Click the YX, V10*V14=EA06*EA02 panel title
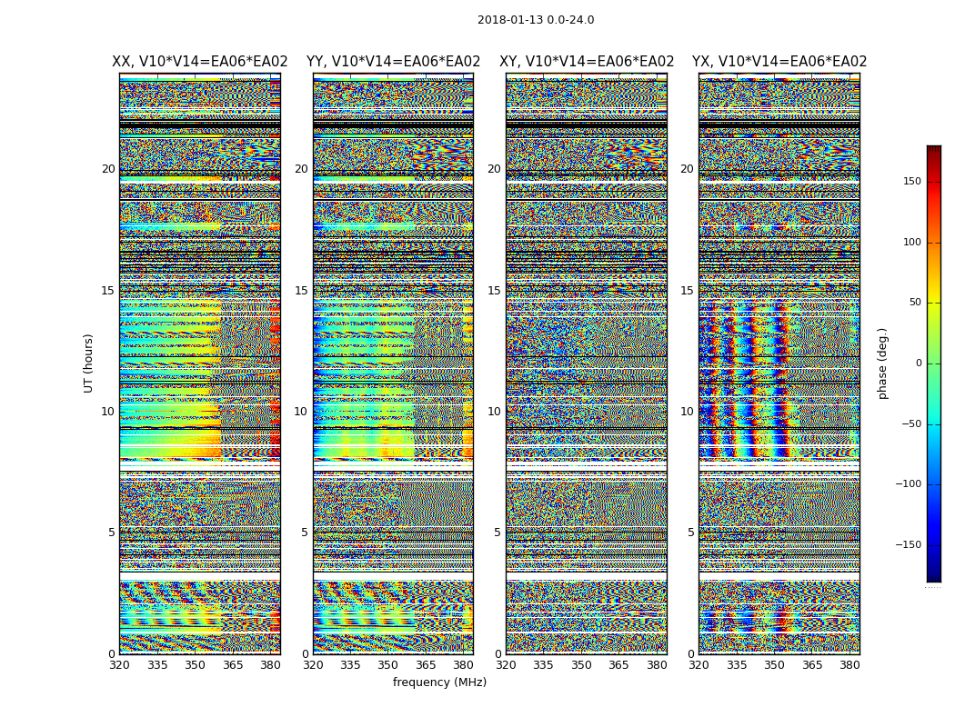Image resolution: width=955 pixels, height=727 pixels. coord(779,62)
